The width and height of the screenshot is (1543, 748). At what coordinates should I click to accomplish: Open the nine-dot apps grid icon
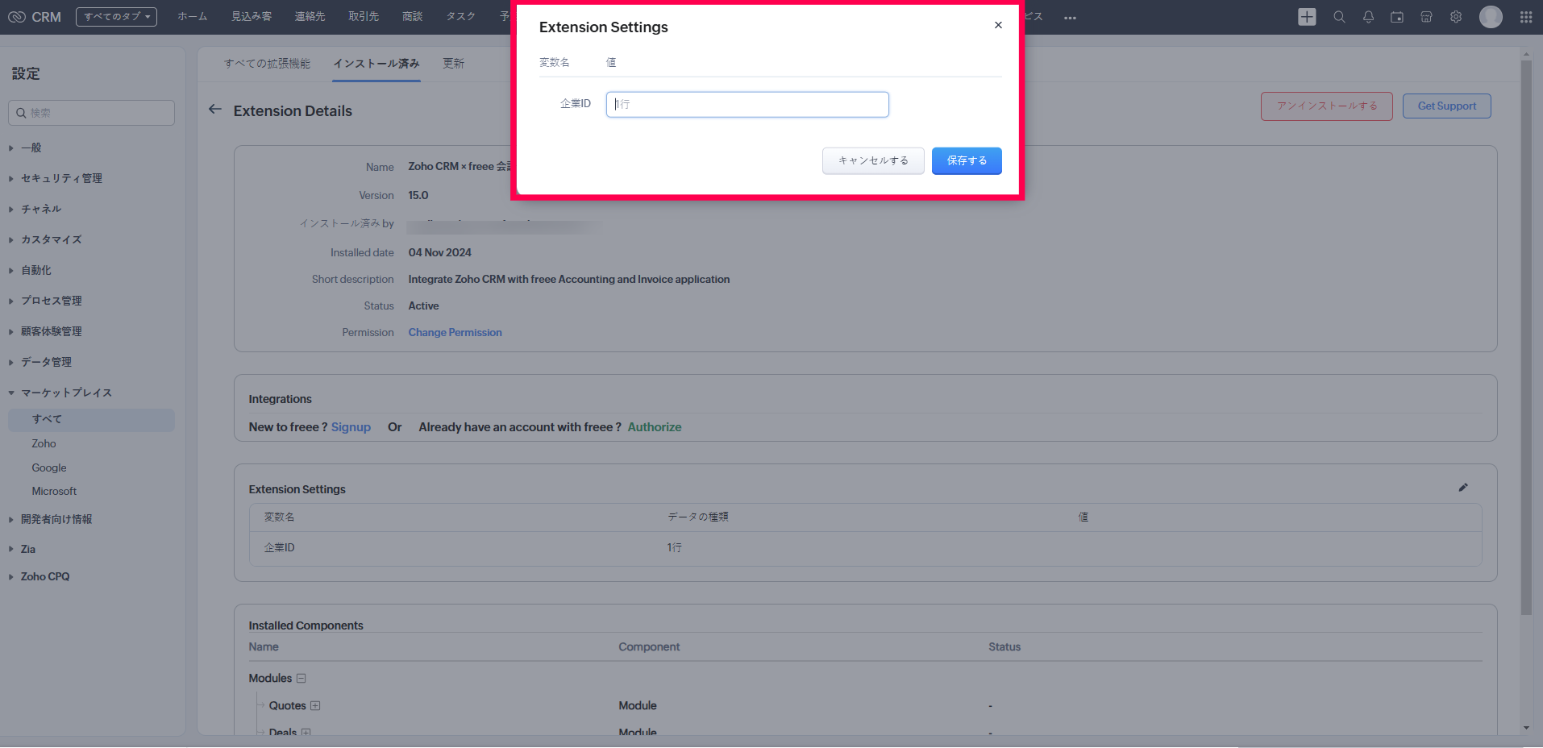pos(1525,17)
